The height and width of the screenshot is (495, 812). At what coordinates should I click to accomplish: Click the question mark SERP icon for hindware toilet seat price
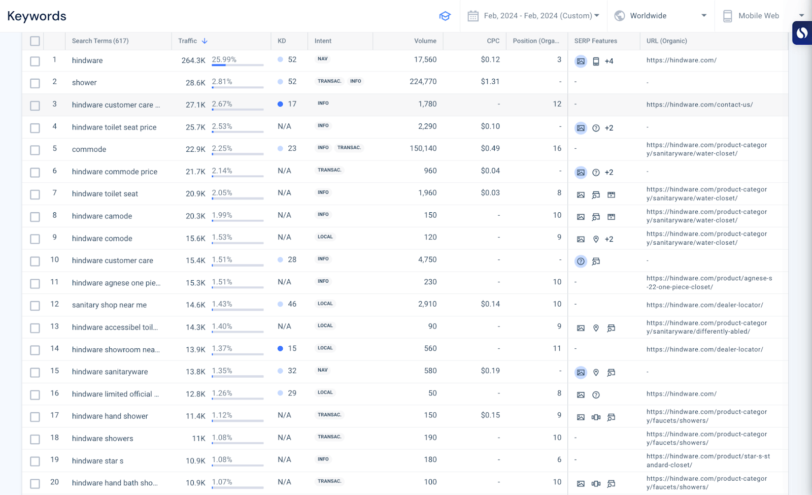click(596, 128)
